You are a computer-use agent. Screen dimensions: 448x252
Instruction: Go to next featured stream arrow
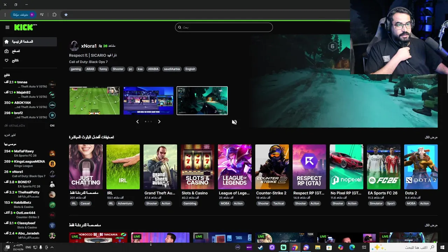159,121
